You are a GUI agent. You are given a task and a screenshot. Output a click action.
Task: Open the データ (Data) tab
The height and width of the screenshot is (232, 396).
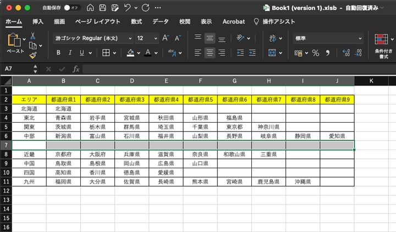(161, 21)
